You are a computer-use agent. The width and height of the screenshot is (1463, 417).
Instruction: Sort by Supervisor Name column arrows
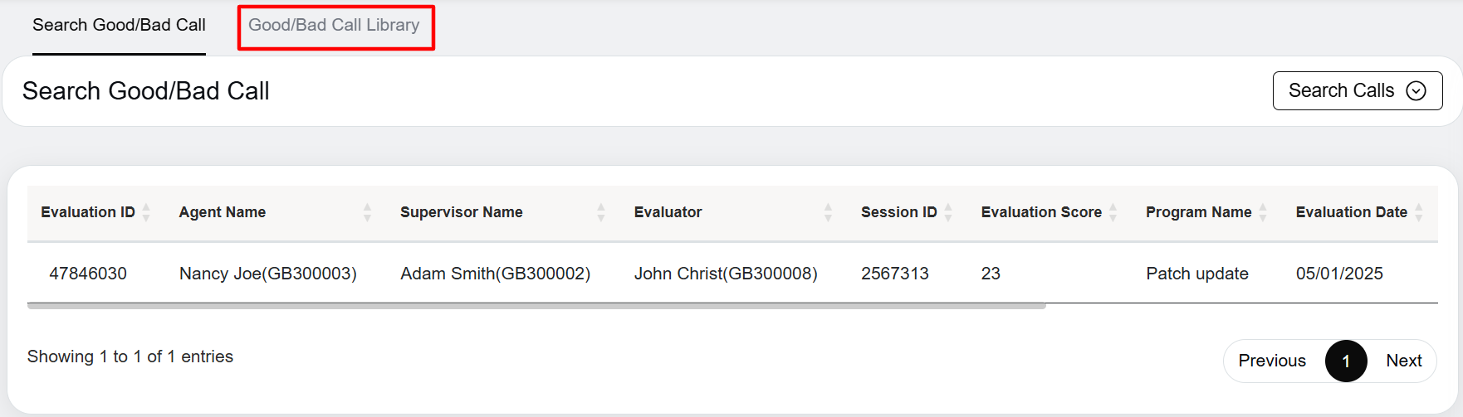600,212
